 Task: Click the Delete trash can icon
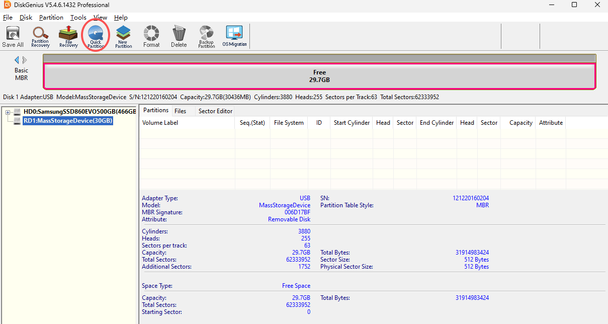click(179, 36)
